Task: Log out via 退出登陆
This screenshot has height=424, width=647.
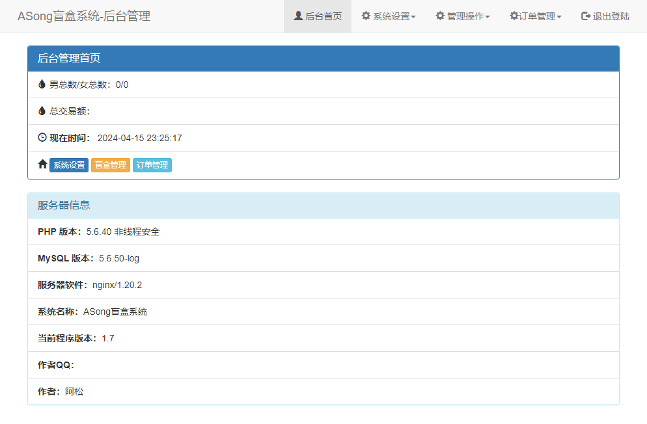Action: [605, 16]
